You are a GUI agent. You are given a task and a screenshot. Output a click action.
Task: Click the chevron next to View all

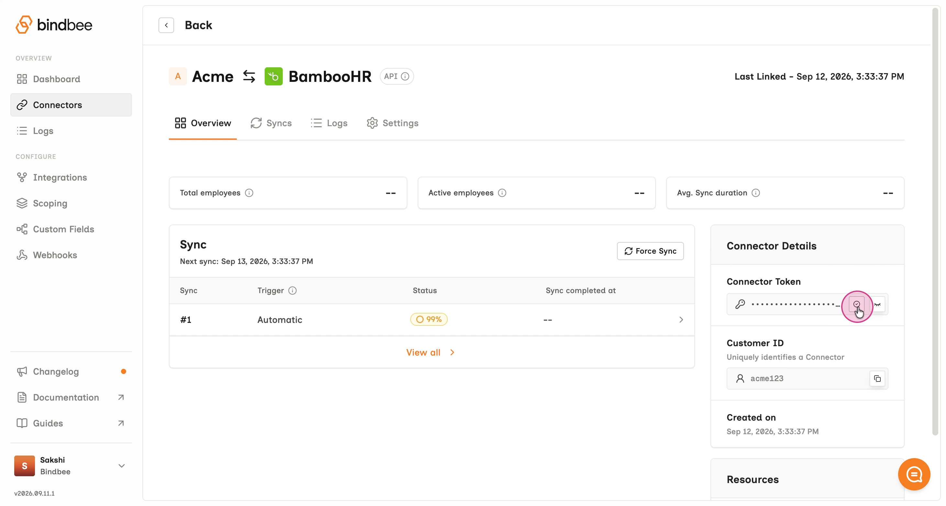[x=452, y=353]
